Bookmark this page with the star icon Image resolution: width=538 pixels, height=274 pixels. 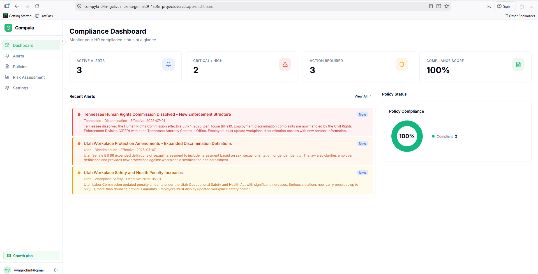tap(447, 6)
